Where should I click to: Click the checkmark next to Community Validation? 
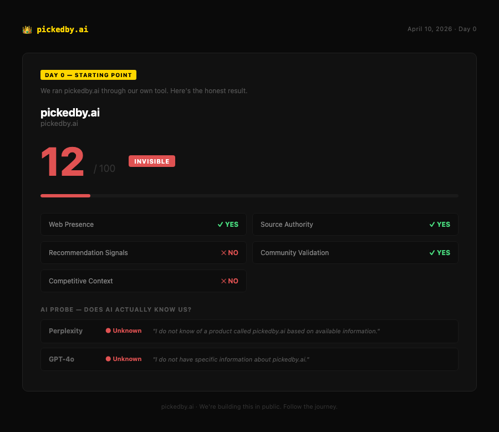click(432, 252)
